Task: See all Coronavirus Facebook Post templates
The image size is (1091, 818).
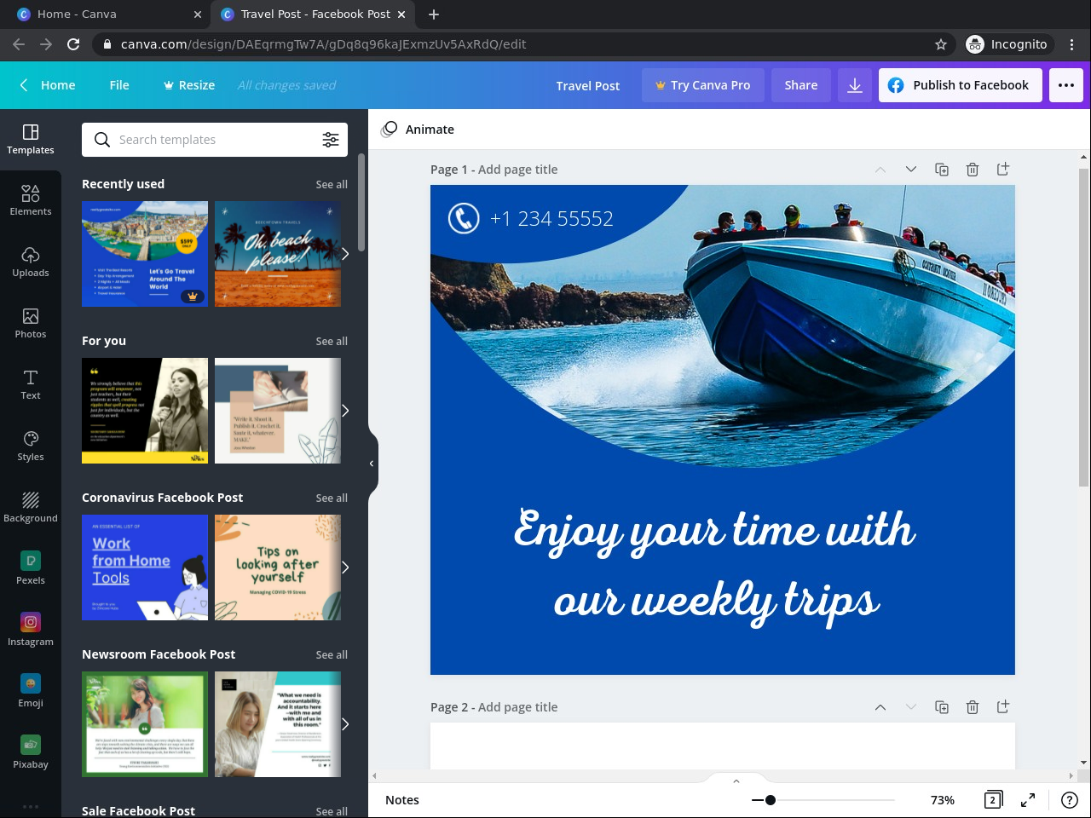Action: [332, 498]
